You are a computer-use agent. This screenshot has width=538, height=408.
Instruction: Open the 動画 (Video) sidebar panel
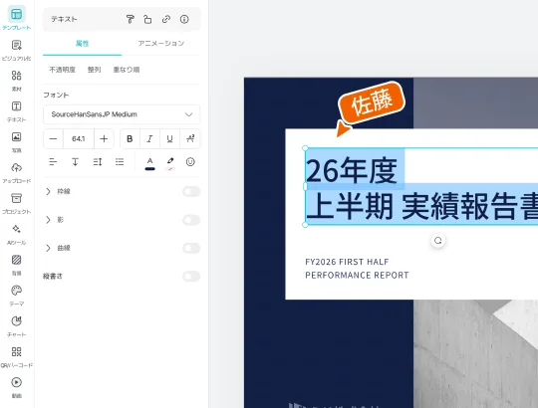tap(17, 387)
